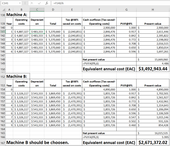This screenshot has height=146, width=170.
Task: Select column F header
Action: tap(99, 10)
